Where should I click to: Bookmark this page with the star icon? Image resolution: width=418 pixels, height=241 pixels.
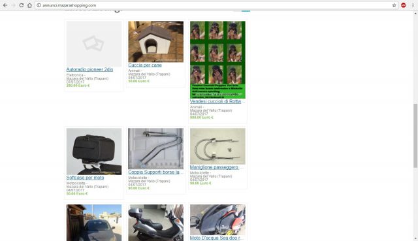(394, 5)
